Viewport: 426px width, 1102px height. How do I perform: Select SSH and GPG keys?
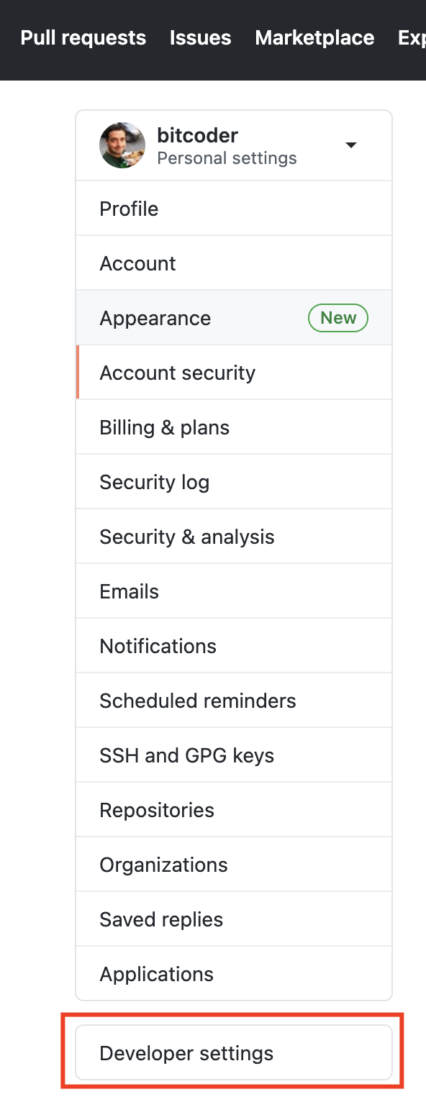[234, 755]
